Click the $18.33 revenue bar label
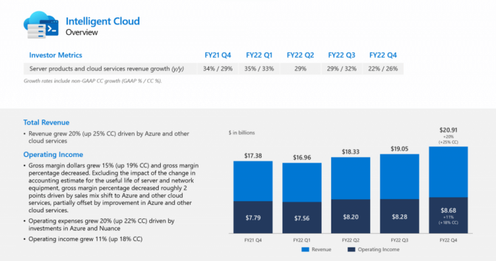This screenshot has height=261, width=496. tap(351, 152)
